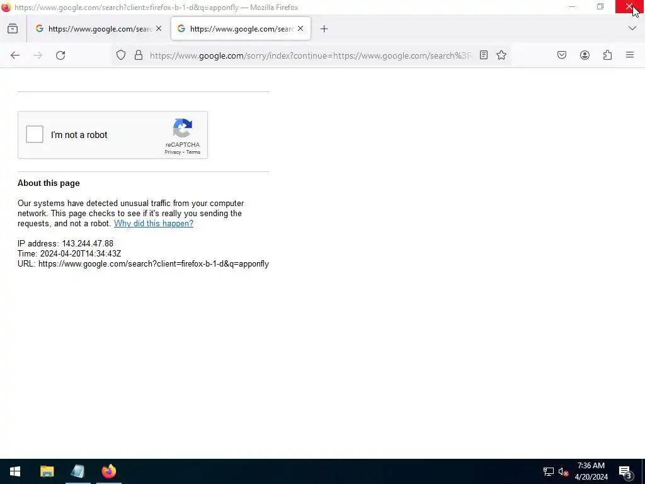Open the notepad-like taskbar app
The image size is (645, 484).
click(x=77, y=471)
